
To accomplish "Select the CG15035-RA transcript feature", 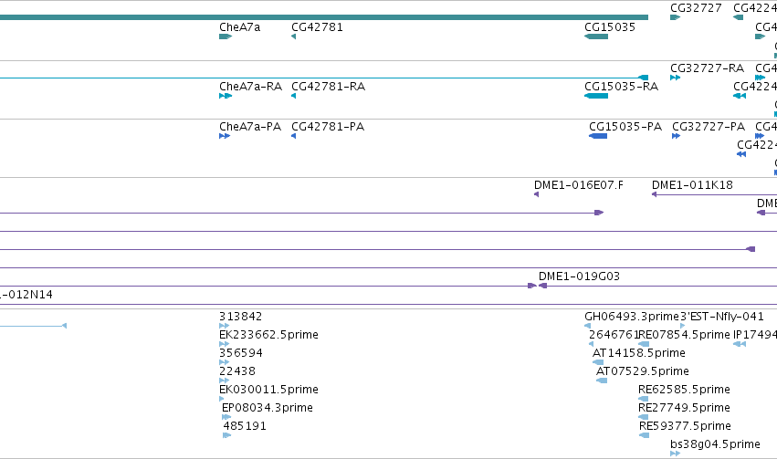I will [x=596, y=96].
